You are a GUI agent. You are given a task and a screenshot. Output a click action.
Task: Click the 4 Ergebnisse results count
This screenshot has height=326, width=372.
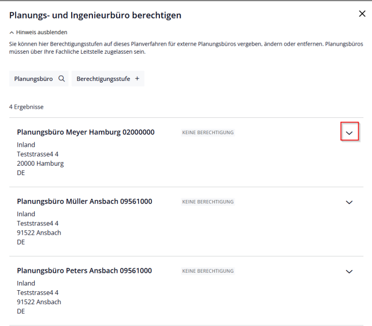coord(26,107)
